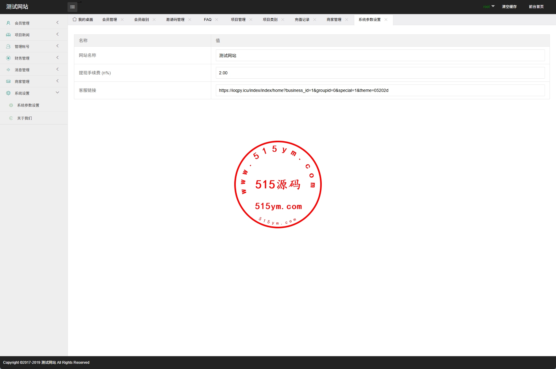Open the root user dropdown

[x=489, y=6]
